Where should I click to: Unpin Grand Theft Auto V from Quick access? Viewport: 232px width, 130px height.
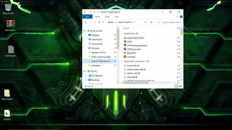[x=115, y=61]
